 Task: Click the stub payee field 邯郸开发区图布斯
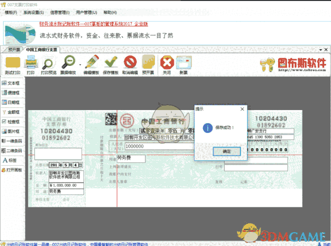66,176
